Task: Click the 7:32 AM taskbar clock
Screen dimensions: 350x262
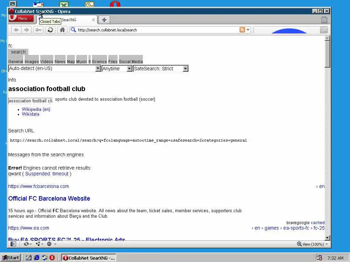Action: pyautogui.click(x=335, y=258)
